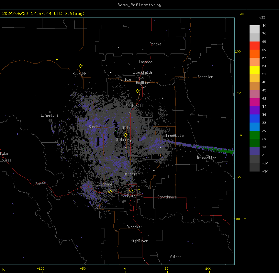Click the orange 60-57 dBZ legend swatch
Screen dimensions: 279x273
(x=254, y=53)
